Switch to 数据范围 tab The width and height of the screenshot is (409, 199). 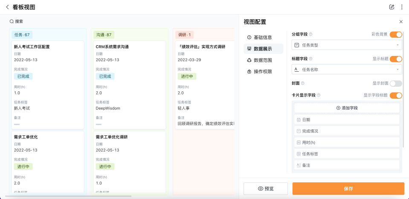263,60
